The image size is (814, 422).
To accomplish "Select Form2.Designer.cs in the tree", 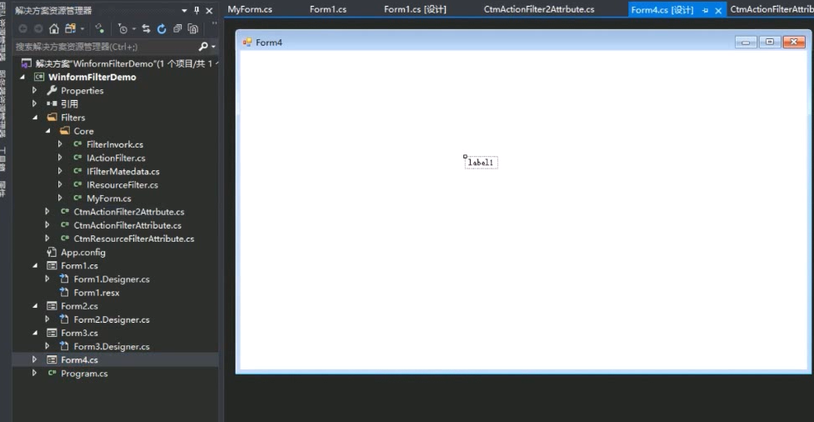I will [x=112, y=319].
